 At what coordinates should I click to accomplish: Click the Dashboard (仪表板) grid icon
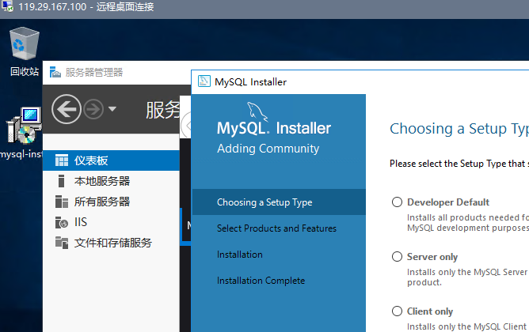pos(62,160)
